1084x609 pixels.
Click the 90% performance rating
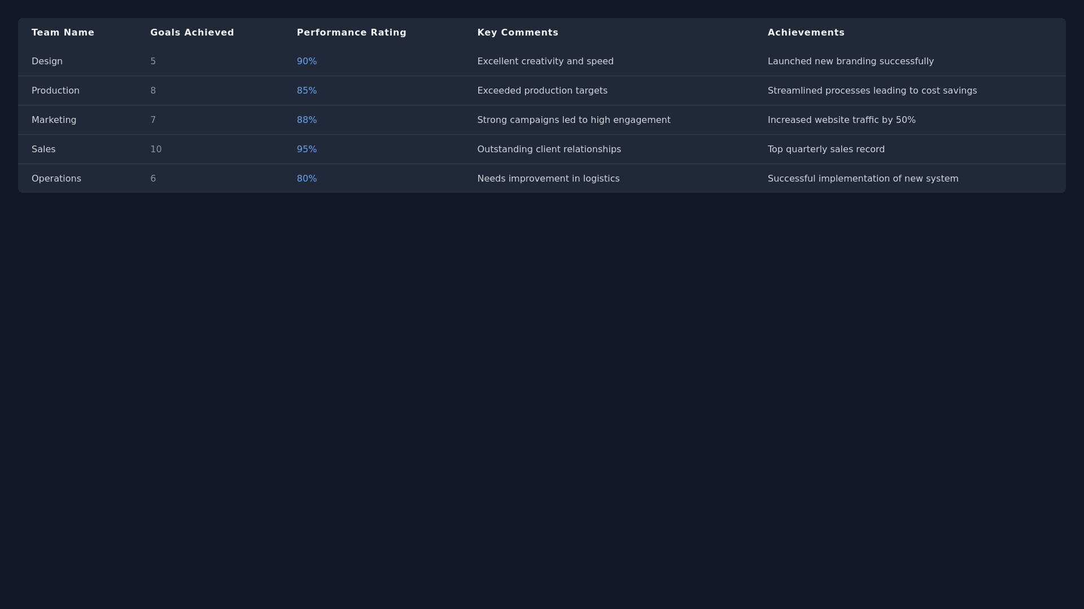pos(307,61)
